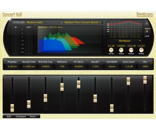This screenshot has width=156, height=130.
Task: Click the Lexicon logo
Action: click(145, 15)
